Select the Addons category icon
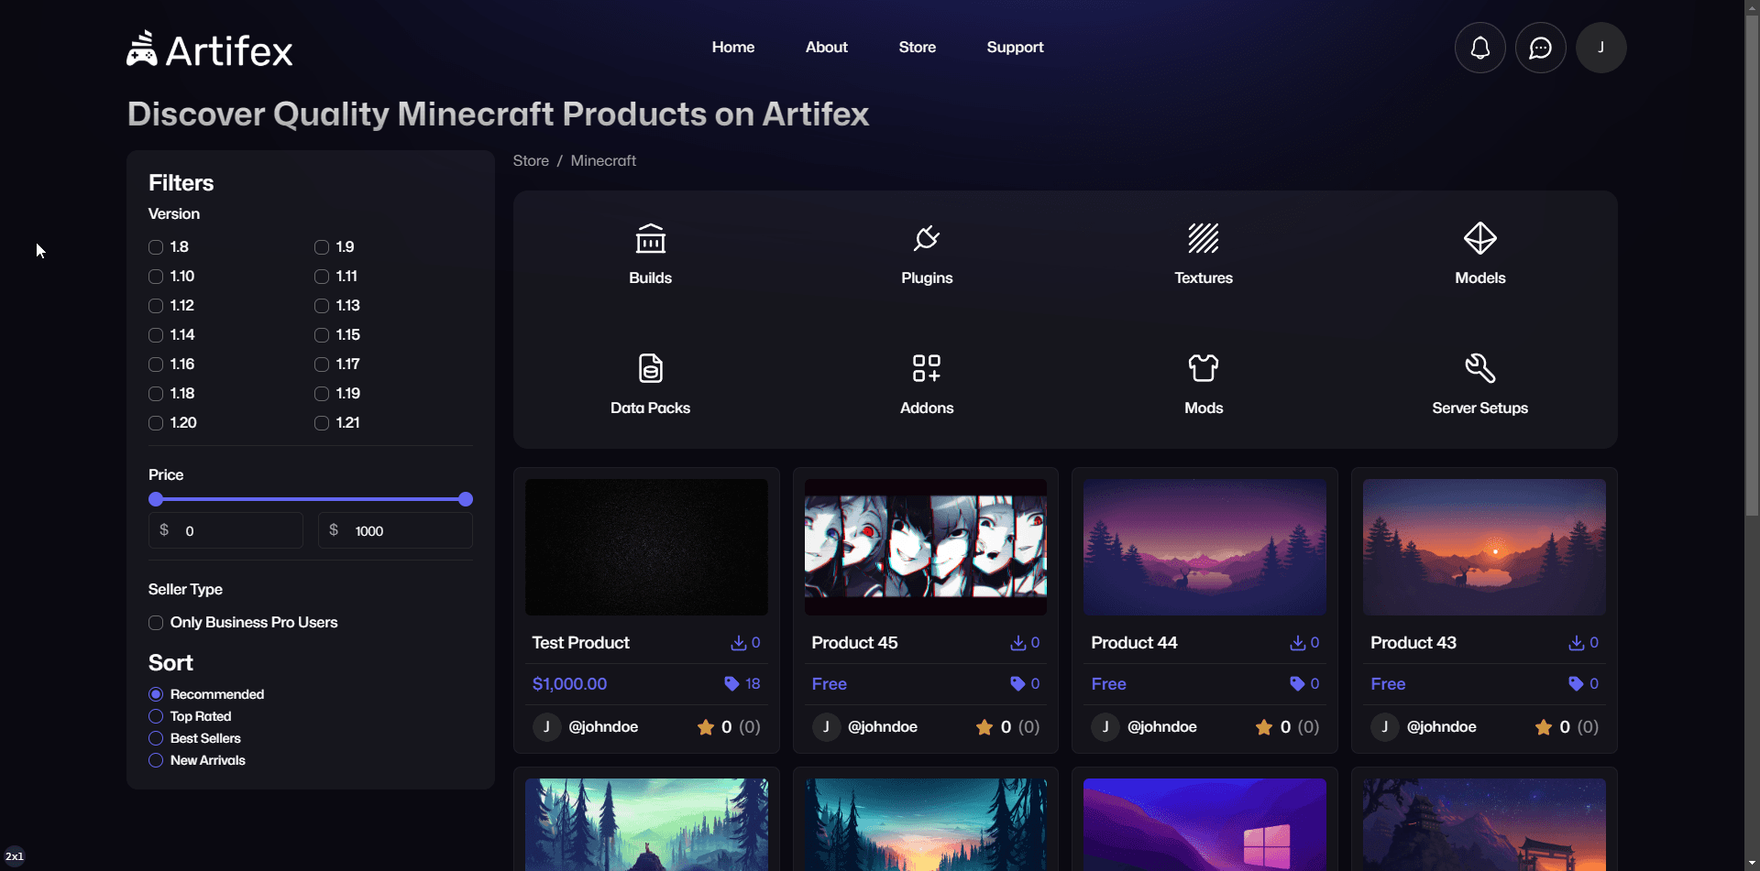1760x871 pixels. 927,368
